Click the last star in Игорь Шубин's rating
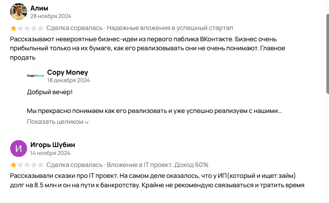 click(41, 165)
